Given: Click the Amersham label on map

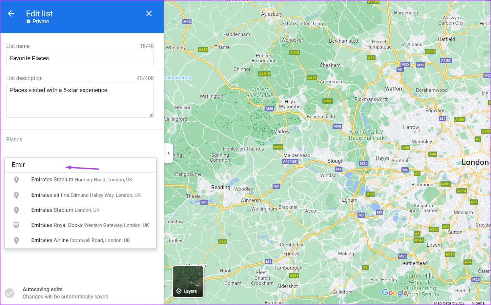Looking at the screenshot, I should (x=332, y=82).
